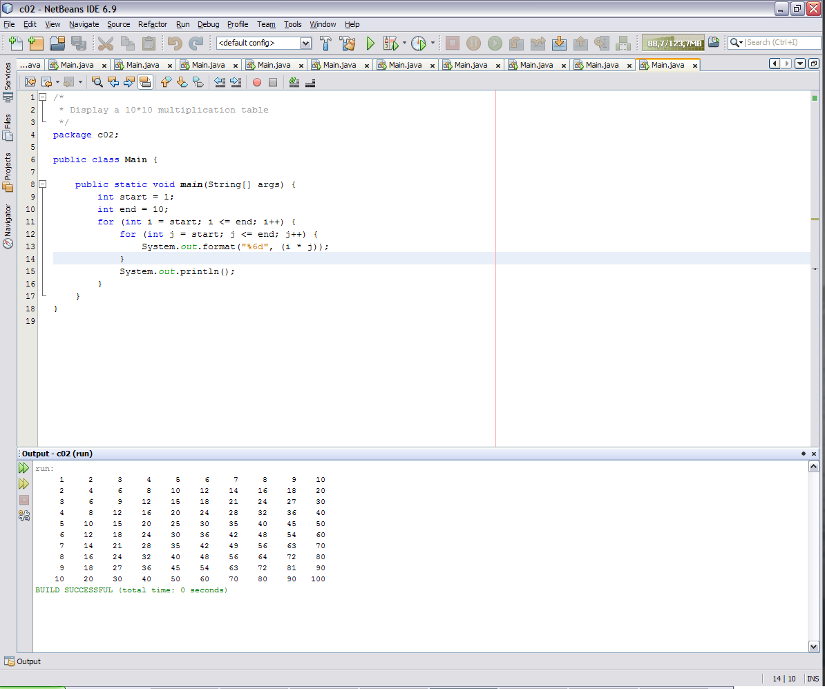Click the Uncomment lines icon
The image size is (825, 689).
coord(310,82)
